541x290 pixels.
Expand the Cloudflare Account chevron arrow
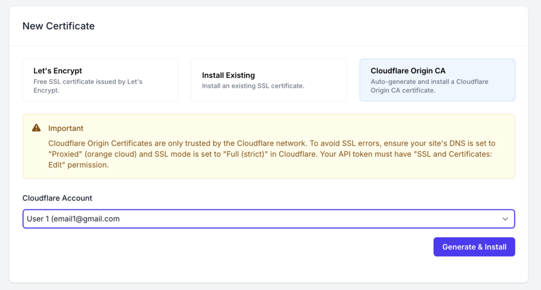pyautogui.click(x=505, y=219)
